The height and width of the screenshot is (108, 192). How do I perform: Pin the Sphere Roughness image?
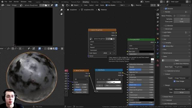[x=52, y=5]
